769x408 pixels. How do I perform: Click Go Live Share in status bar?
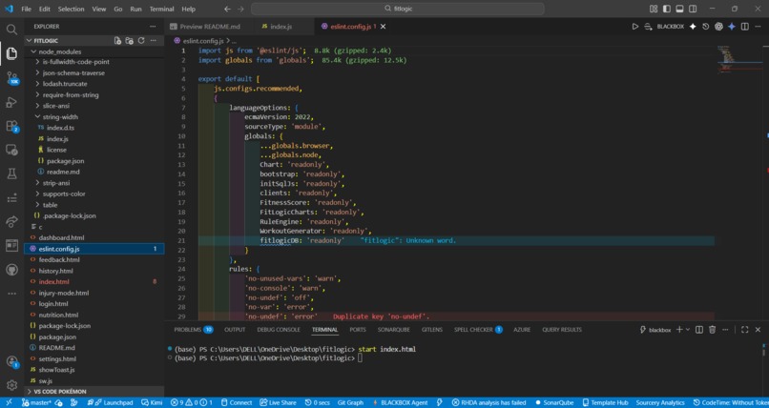[x=278, y=402]
